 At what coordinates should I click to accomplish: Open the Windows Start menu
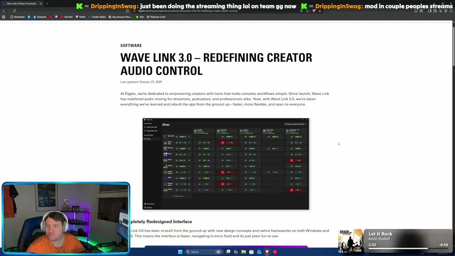click(x=180, y=252)
